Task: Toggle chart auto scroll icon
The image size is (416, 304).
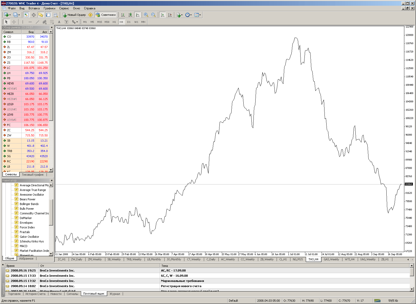Action: coord(162,15)
